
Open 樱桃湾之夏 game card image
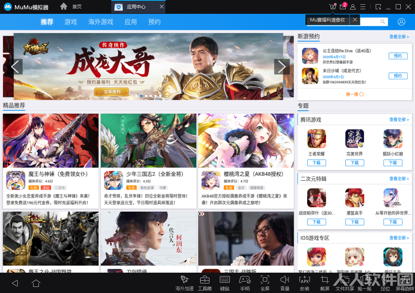pyautogui.click(x=246, y=141)
